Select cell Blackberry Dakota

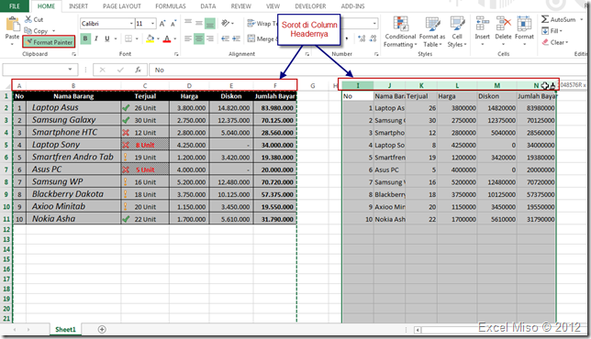(73, 194)
